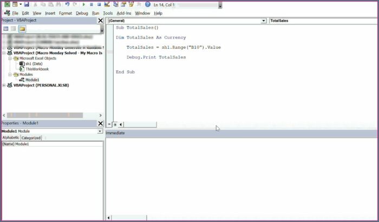Viewport: 379px width, 222px height.
Task: Click the Find binoculars icon
Action: tap(58, 4)
